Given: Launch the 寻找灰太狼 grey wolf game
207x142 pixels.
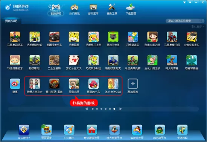Looking at the screenshot, I should tap(113, 37).
